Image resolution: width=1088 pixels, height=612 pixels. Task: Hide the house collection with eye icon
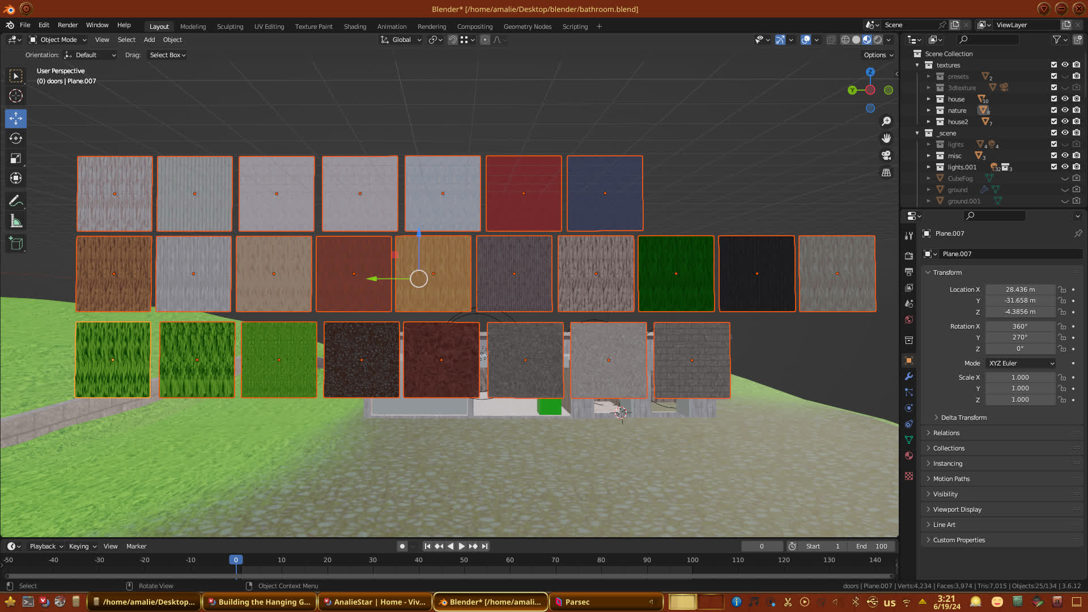pyautogui.click(x=1065, y=99)
